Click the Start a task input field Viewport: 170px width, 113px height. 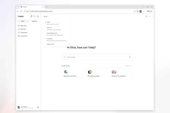97,57
